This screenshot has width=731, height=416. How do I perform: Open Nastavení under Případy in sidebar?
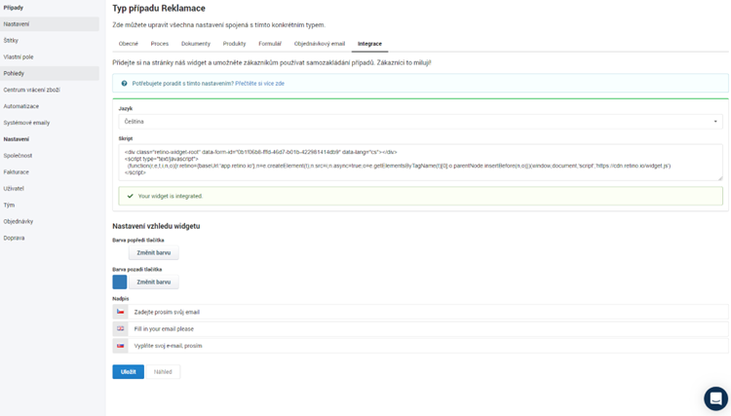click(x=50, y=23)
